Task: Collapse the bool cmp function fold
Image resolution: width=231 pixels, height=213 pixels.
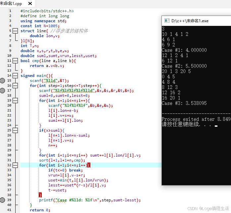Action: click(x=15, y=61)
